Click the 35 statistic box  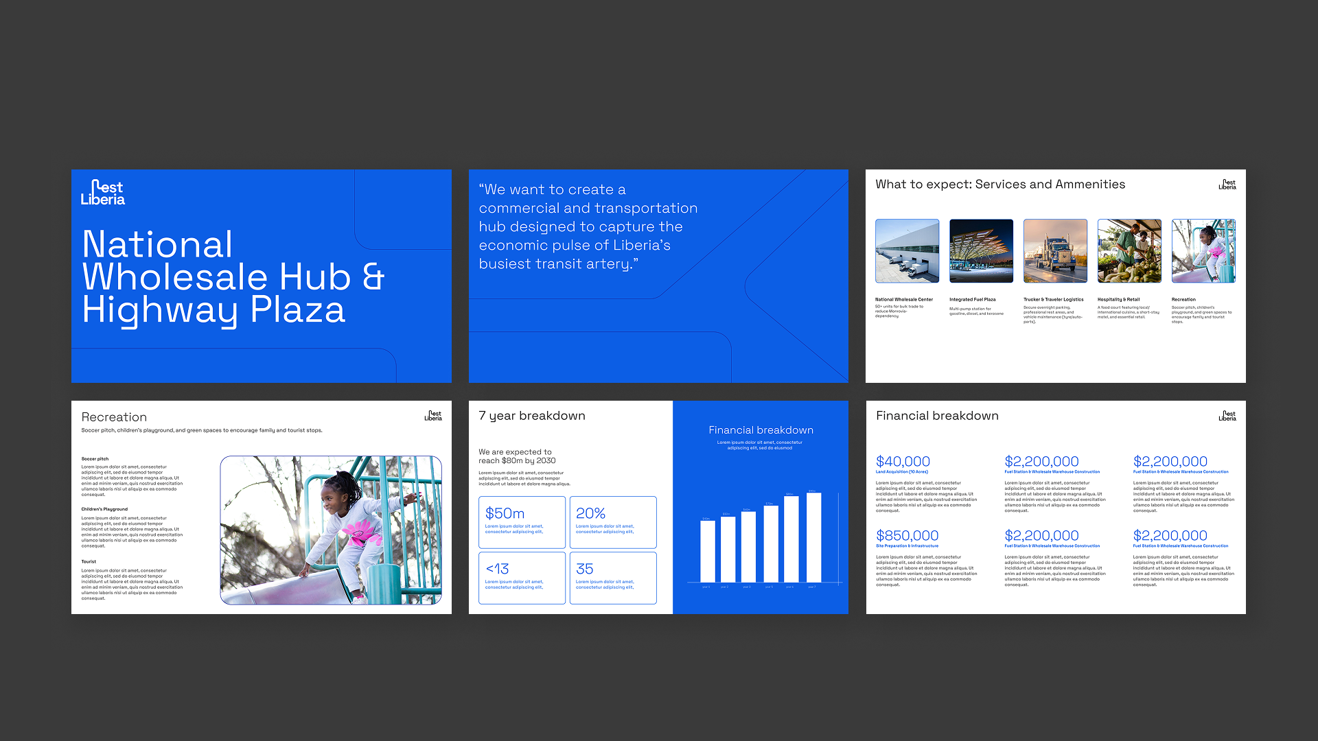click(612, 578)
